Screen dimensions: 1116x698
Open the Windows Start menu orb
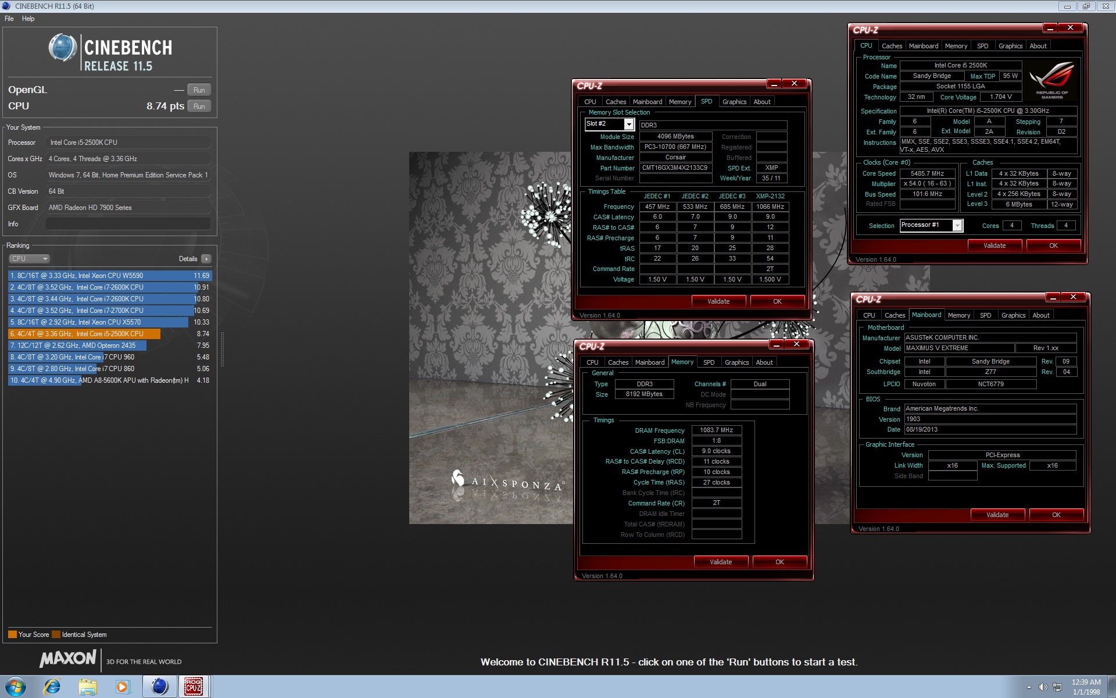[x=15, y=687]
